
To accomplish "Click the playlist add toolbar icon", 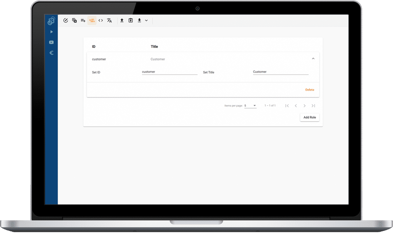I will tap(83, 20).
